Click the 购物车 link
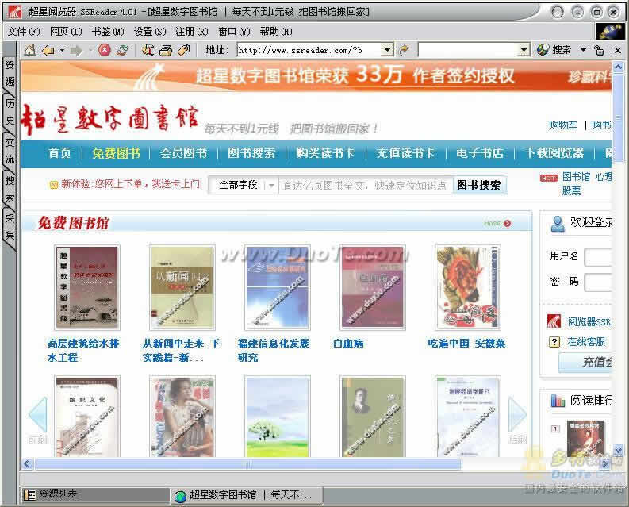The height and width of the screenshot is (507, 629). point(563,125)
